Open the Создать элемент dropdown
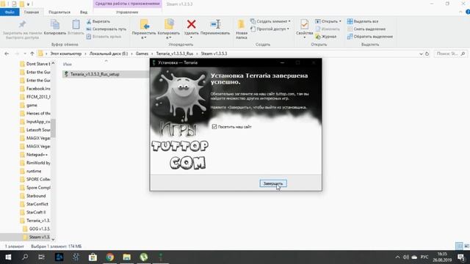470x264 pixels. tap(270, 21)
